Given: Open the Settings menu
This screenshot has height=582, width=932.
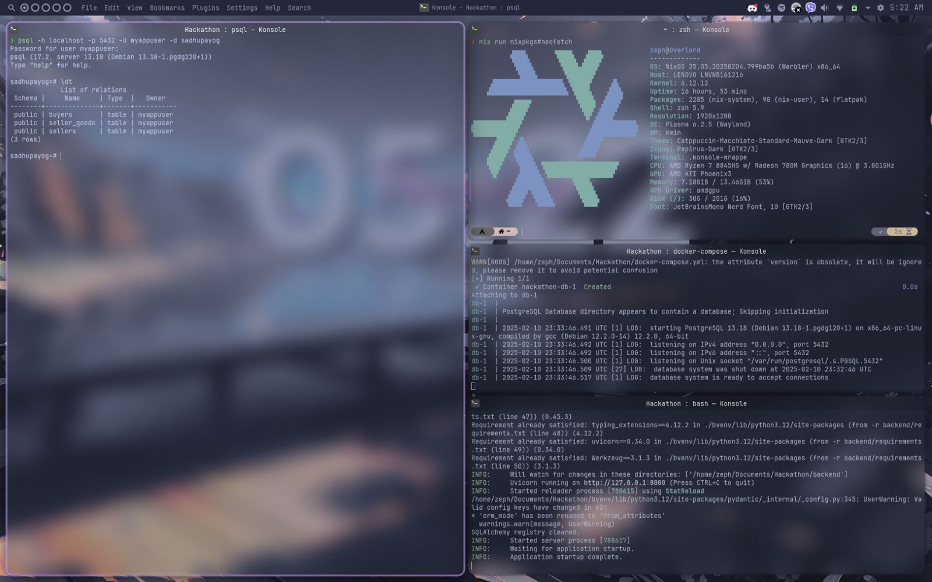Looking at the screenshot, I should [242, 8].
